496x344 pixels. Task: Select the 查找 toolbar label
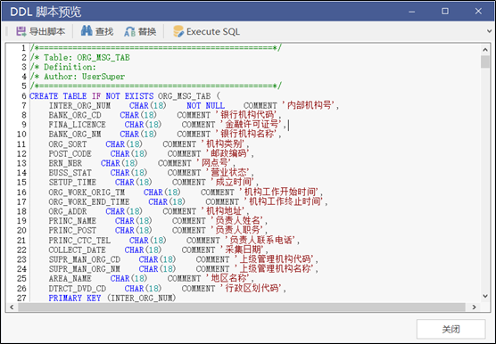(104, 31)
